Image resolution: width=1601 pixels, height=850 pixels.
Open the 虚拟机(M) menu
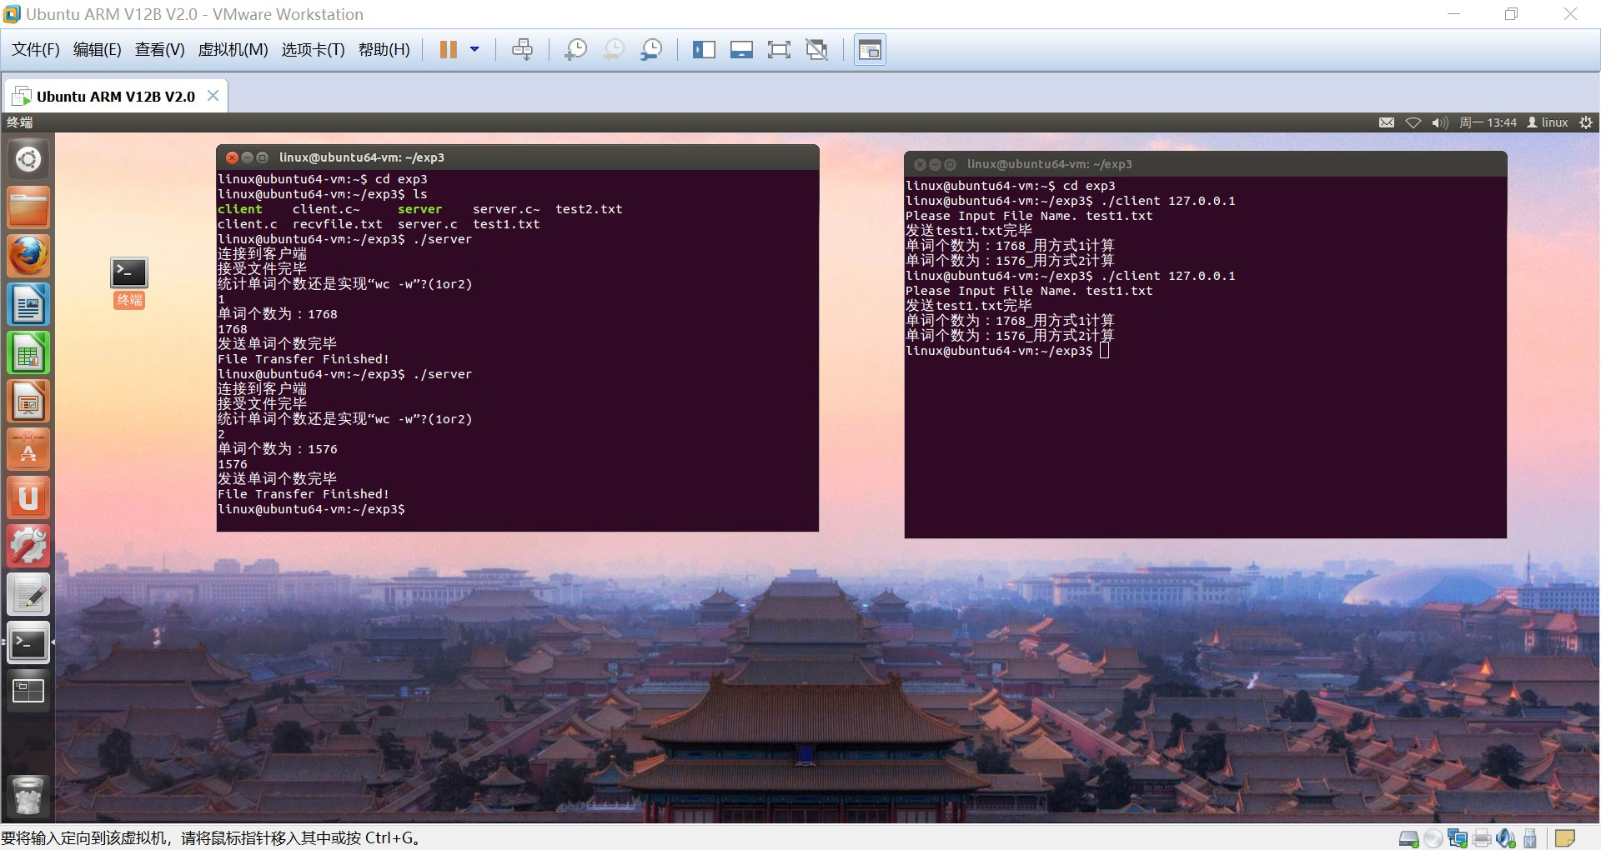click(x=233, y=50)
